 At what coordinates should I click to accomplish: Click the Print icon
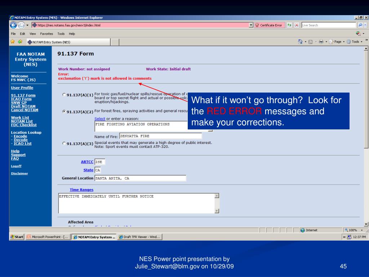321,42
